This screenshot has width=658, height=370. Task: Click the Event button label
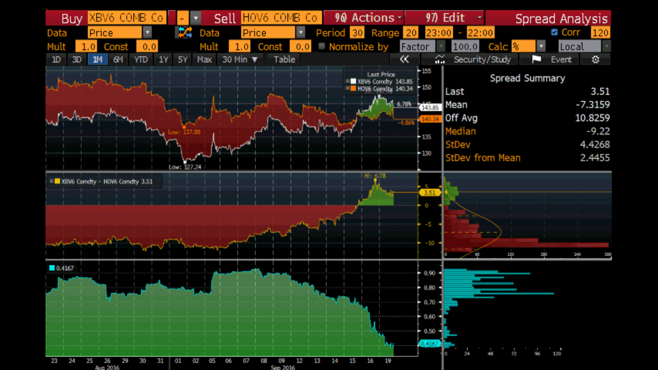561,60
